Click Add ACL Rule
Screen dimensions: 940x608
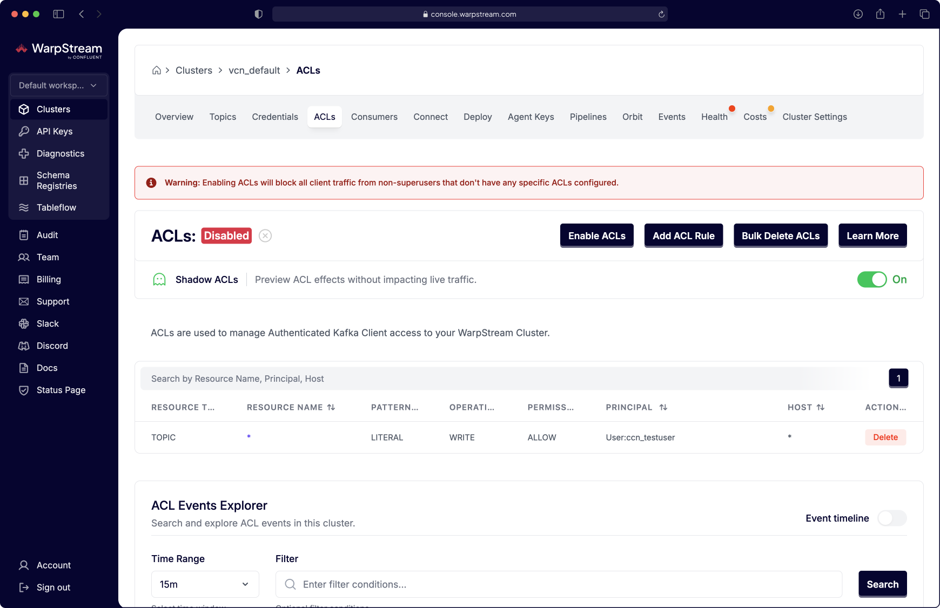tap(683, 236)
